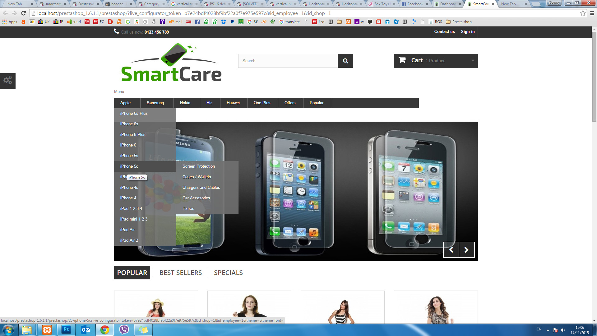Switch to the Dashboard browser tab
597x336 pixels.
[x=448, y=4]
